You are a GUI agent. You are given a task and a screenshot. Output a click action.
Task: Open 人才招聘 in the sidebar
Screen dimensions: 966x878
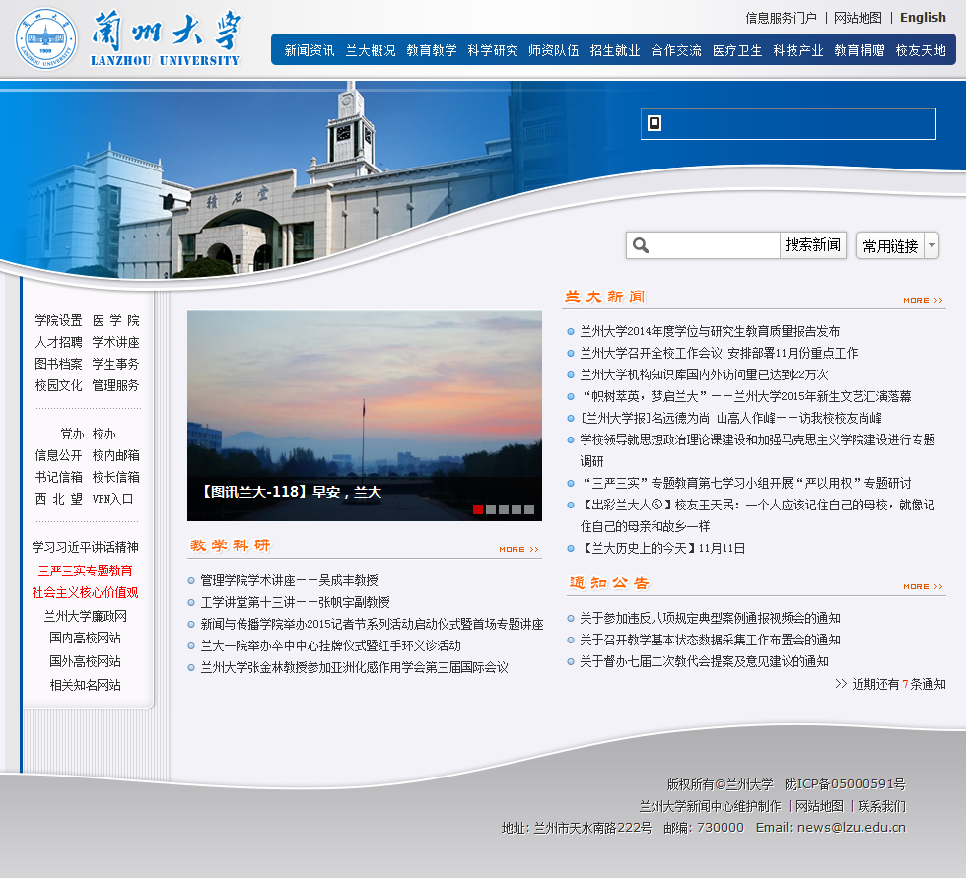point(58,342)
